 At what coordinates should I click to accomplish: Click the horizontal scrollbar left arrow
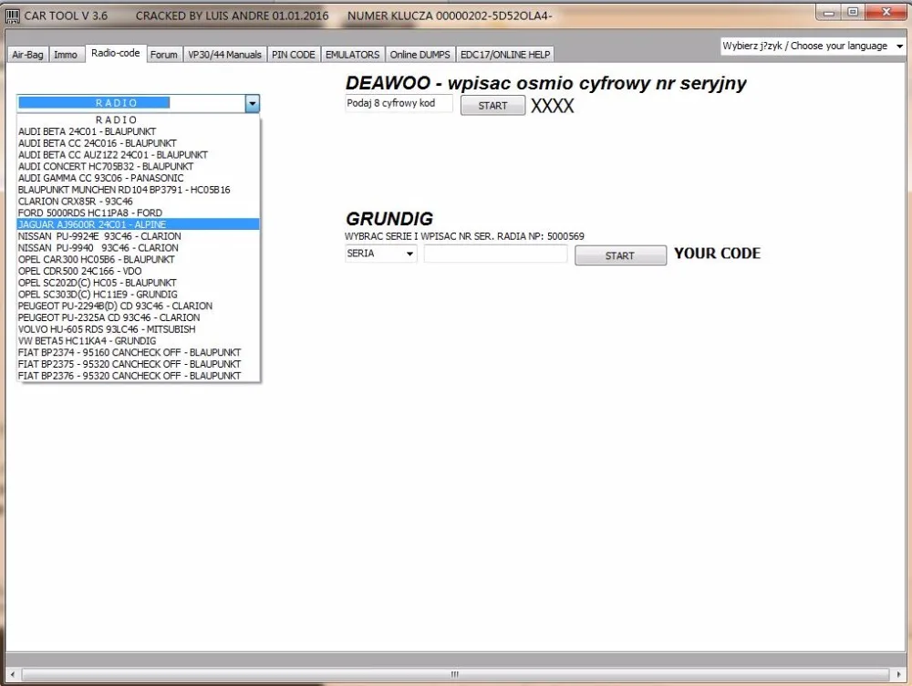(x=13, y=674)
